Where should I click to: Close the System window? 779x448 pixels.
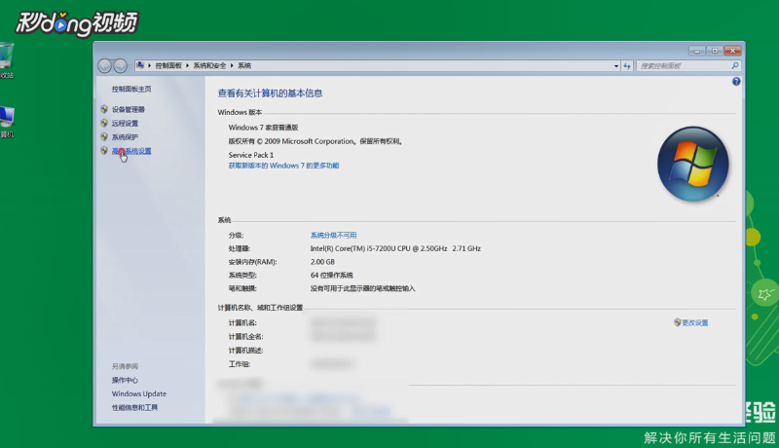tap(733, 51)
